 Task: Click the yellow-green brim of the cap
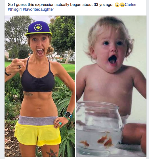coord(38,34)
